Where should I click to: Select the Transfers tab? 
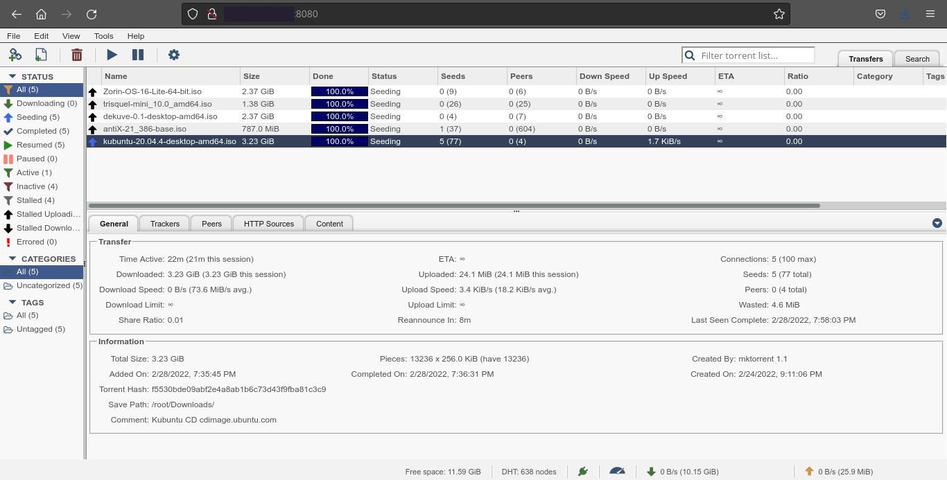pyautogui.click(x=865, y=59)
